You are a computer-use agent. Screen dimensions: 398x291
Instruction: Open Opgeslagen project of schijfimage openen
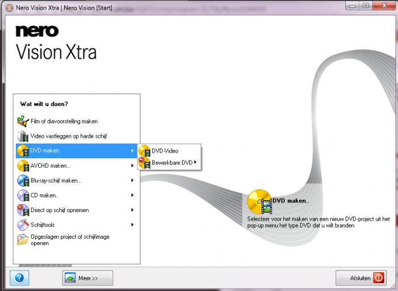[x=76, y=239]
